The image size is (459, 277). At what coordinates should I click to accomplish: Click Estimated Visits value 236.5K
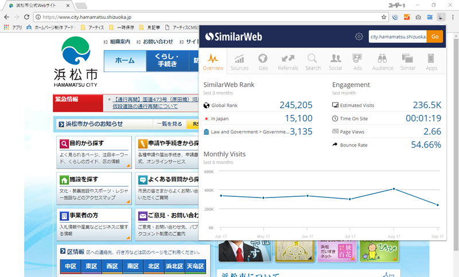[x=427, y=105]
